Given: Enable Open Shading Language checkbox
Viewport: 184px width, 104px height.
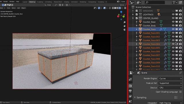Looking at the screenshot, I should click(x=181, y=92).
